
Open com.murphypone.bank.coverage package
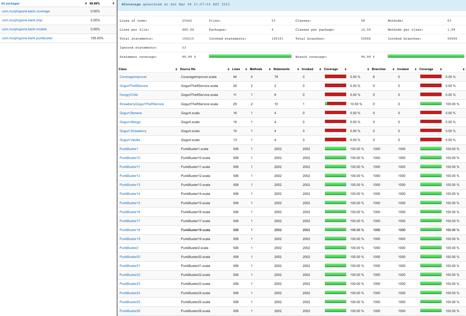26,11
